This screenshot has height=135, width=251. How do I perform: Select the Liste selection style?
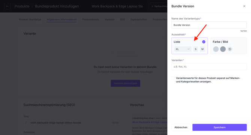click(190, 46)
